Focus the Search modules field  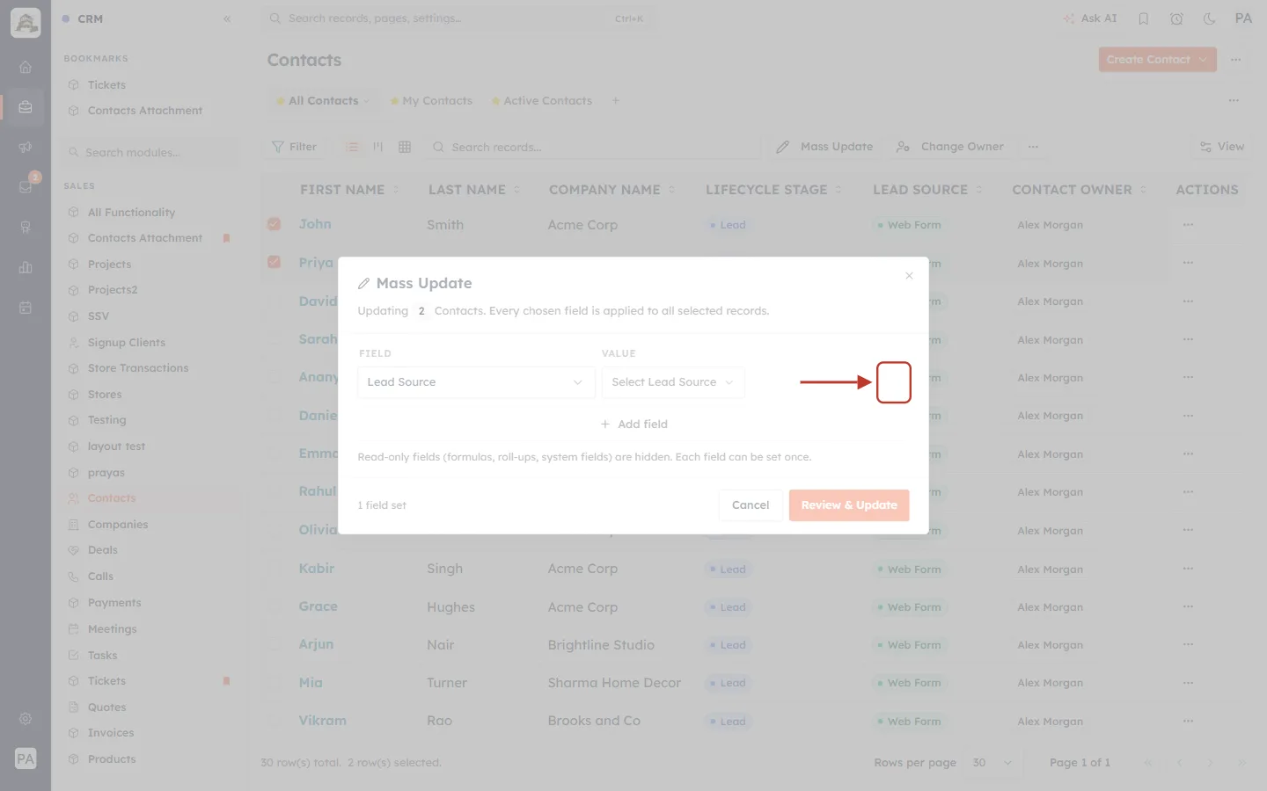click(x=151, y=153)
